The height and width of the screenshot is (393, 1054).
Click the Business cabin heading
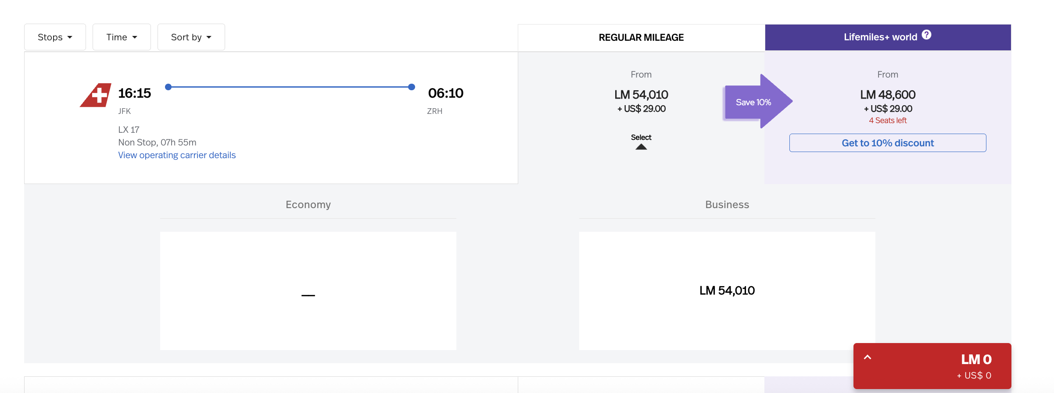(x=727, y=205)
